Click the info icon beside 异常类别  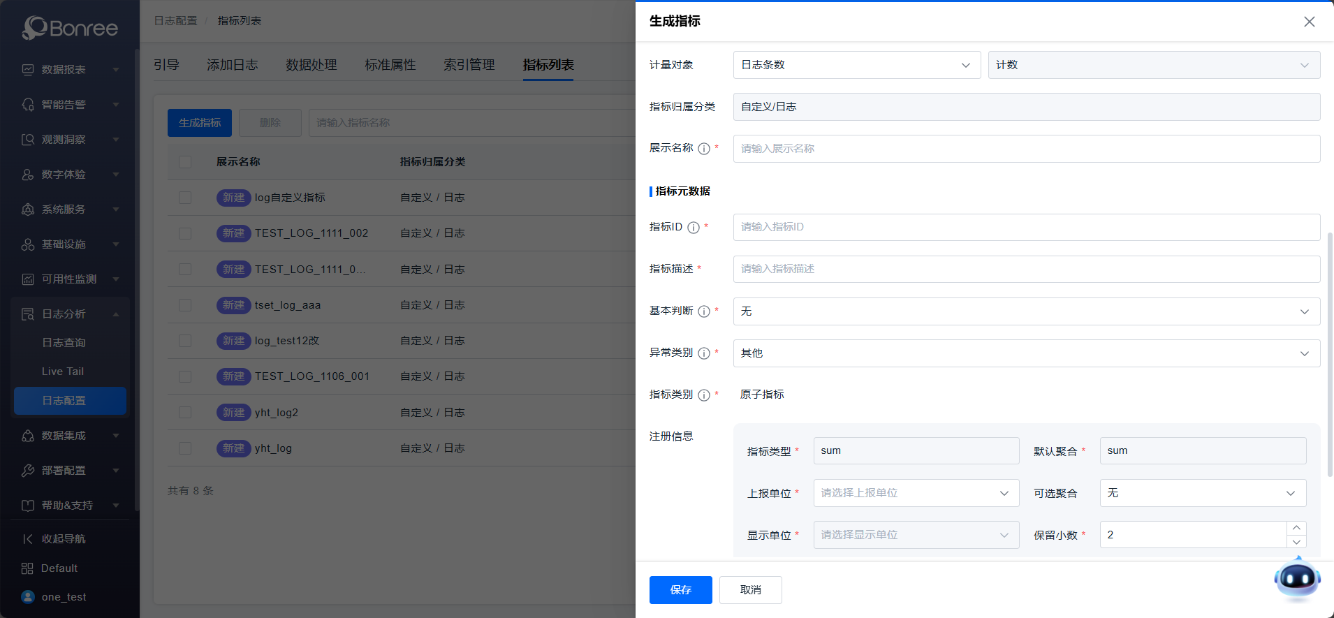704,353
